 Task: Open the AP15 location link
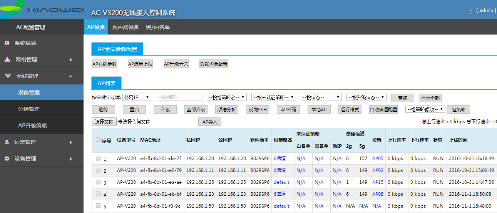tap(378, 182)
